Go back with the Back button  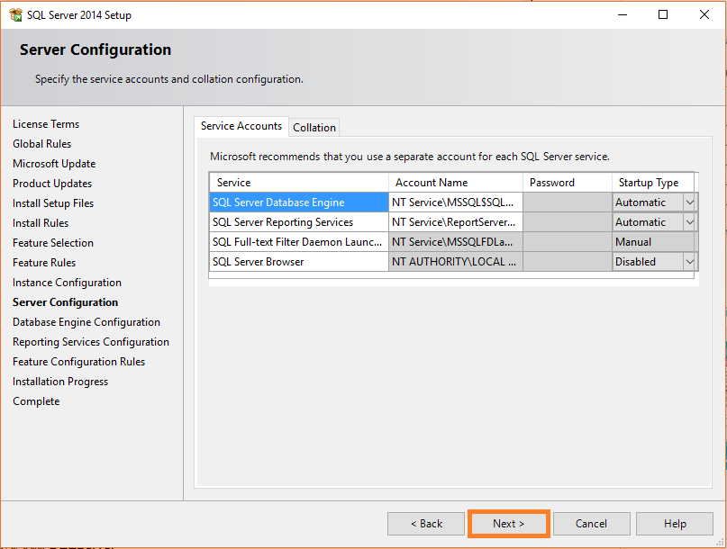(426, 524)
